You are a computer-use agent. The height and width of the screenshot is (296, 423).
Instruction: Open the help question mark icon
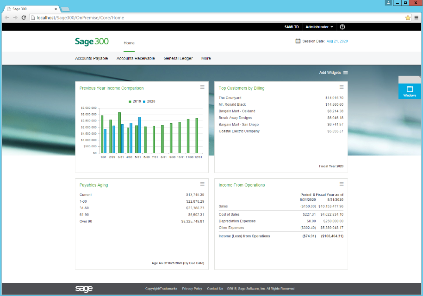(342, 27)
